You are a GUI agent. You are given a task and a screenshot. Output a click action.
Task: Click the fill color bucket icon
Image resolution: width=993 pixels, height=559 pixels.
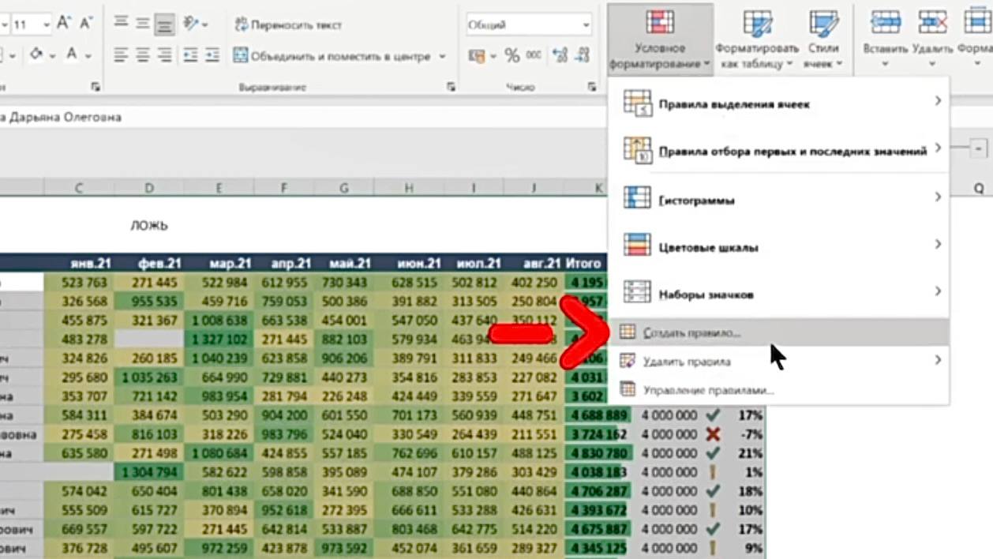click(36, 55)
